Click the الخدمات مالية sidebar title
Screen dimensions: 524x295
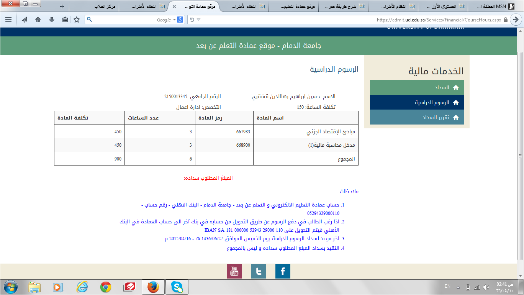(436, 71)
